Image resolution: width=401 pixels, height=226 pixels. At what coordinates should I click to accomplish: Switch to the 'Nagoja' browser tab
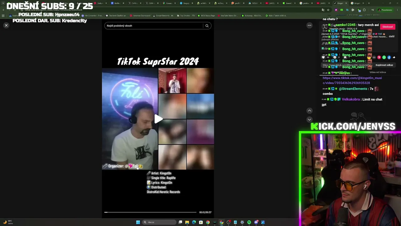coord(186,3)
